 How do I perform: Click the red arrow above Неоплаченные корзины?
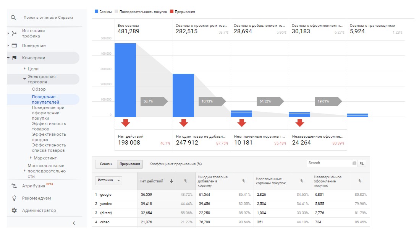[242, 123]
